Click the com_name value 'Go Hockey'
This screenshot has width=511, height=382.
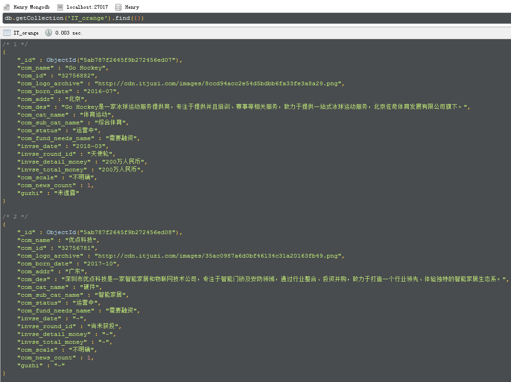tap(85, 68)
